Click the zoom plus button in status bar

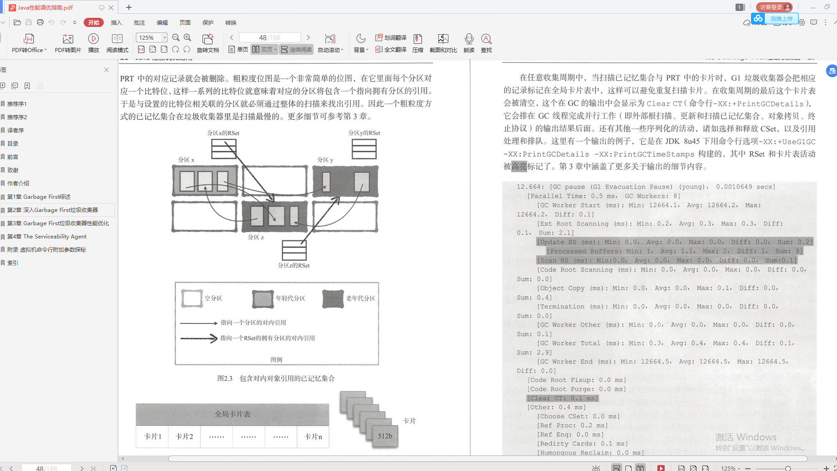click(x=826, y=468)
